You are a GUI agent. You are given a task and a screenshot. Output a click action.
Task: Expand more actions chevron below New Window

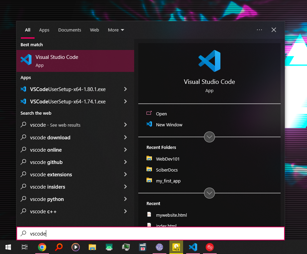[x=209, y=137]
